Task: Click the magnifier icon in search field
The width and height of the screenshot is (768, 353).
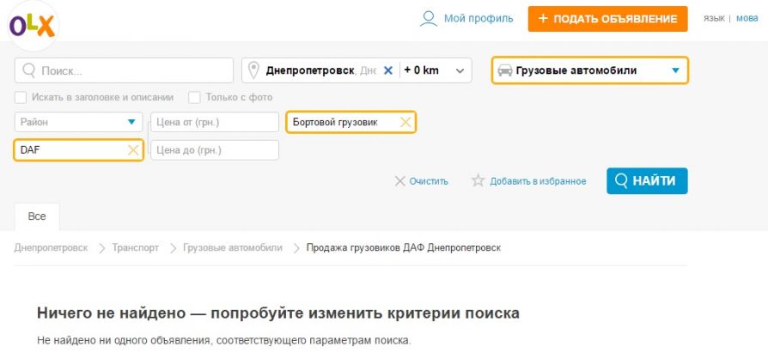Action: [29, 70]
